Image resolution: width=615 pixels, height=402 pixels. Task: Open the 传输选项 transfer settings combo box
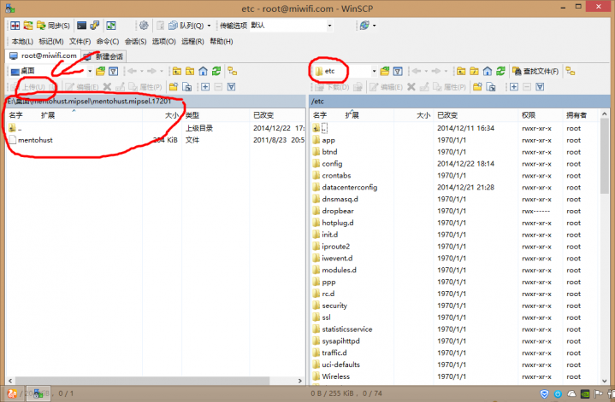pos(291,26)
